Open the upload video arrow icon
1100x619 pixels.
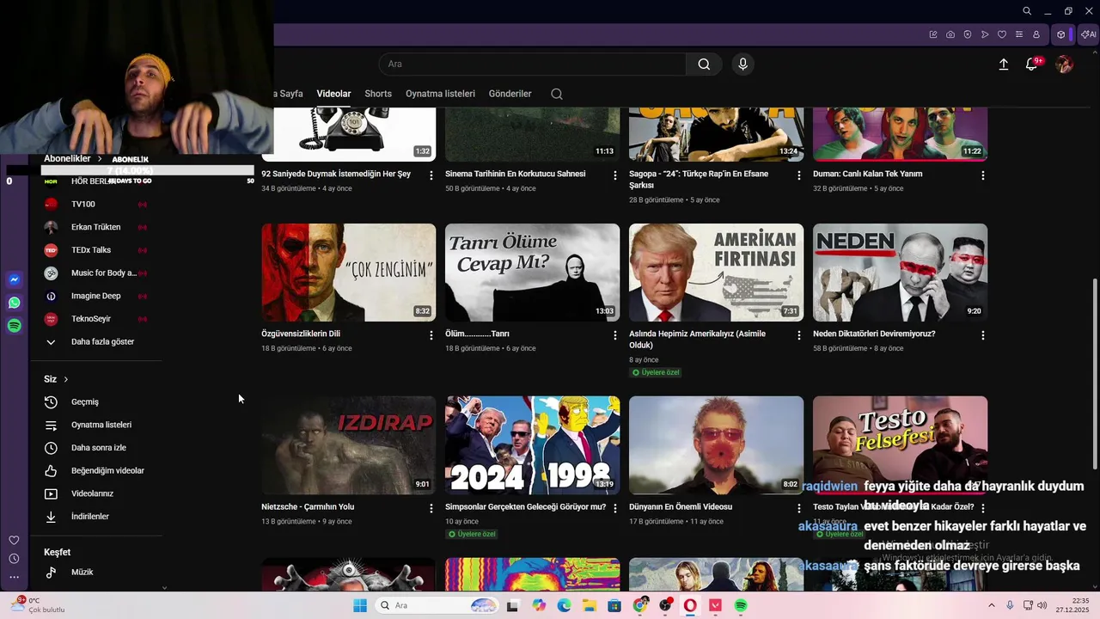(1003, 64)
